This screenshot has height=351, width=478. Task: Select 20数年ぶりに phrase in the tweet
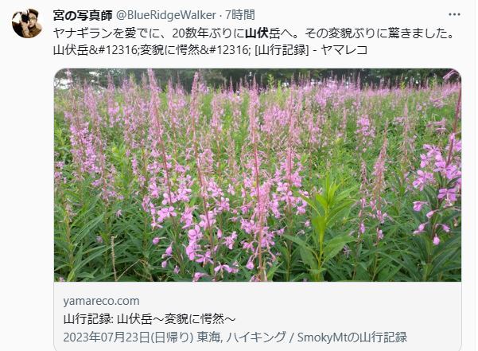tap(208, 33)
